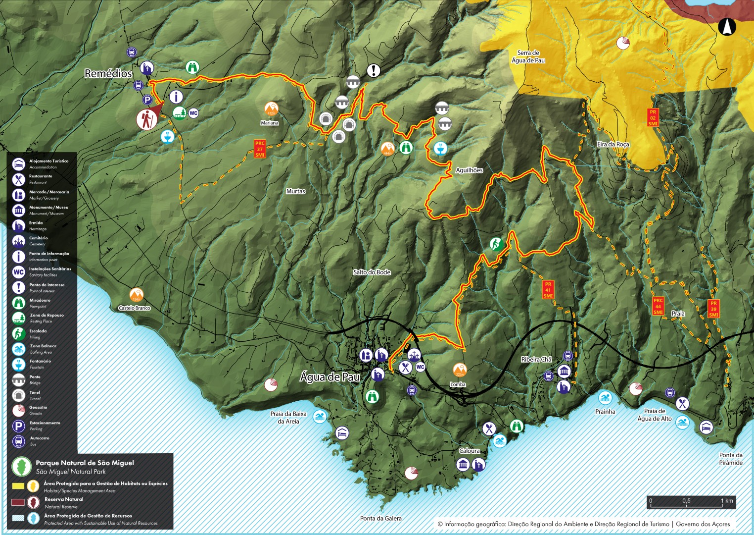Click the PRC 37 SMI trail marker

point(260,149)
